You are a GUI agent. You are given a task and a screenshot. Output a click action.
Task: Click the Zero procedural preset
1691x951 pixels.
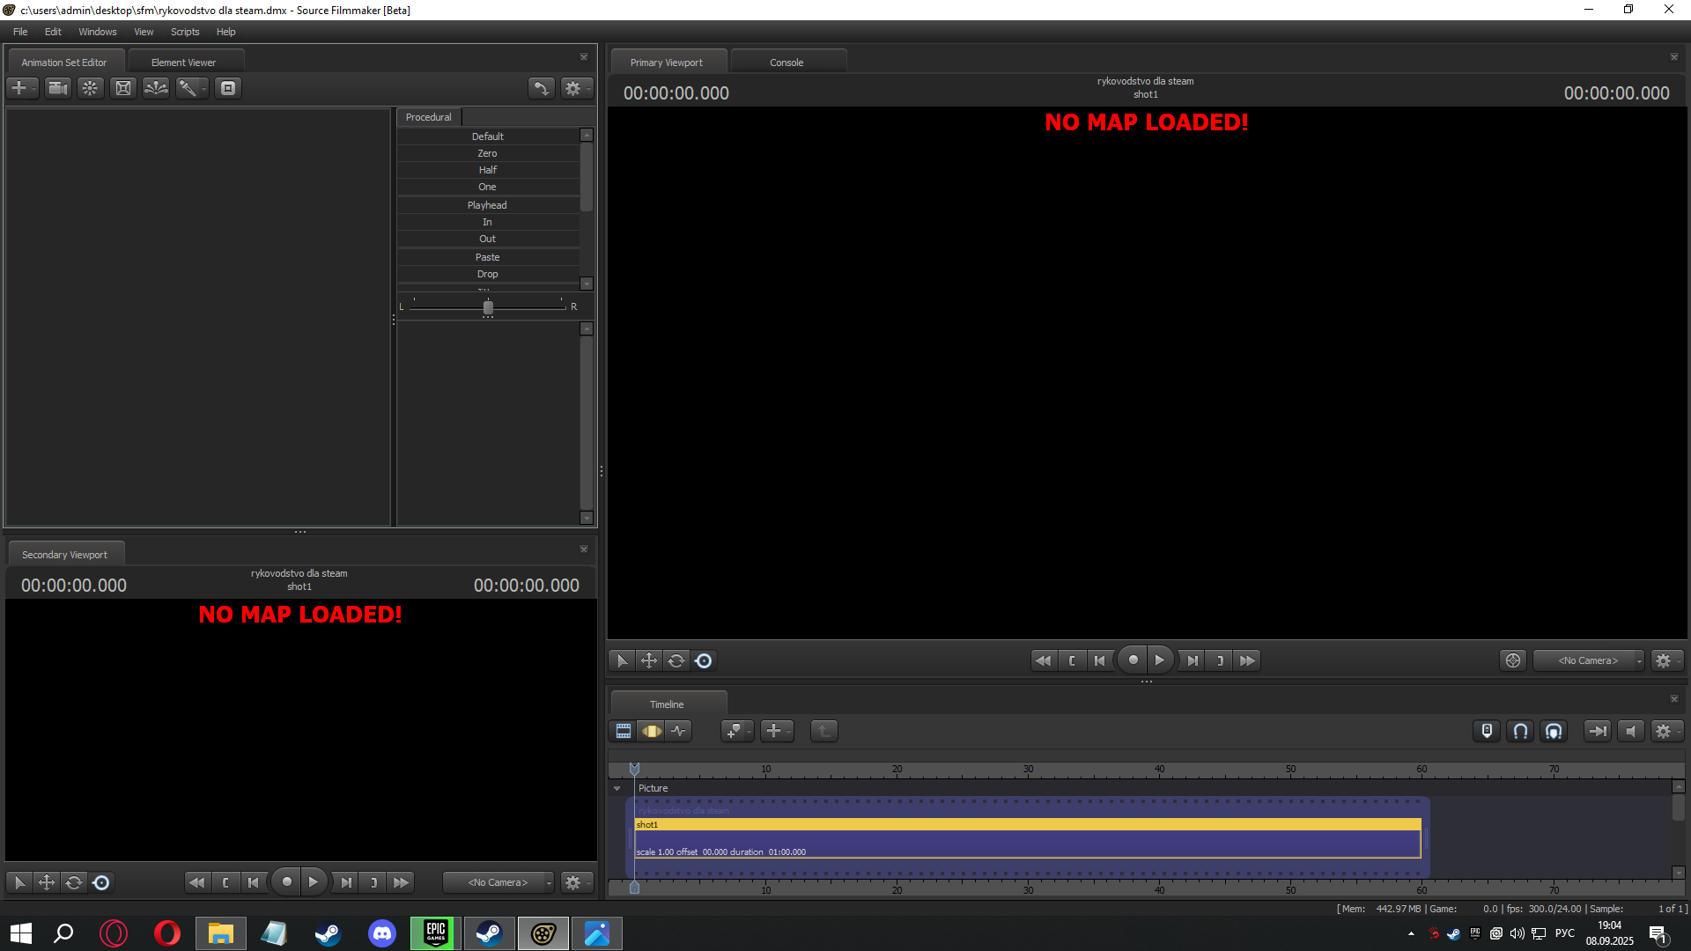(488, 153)
